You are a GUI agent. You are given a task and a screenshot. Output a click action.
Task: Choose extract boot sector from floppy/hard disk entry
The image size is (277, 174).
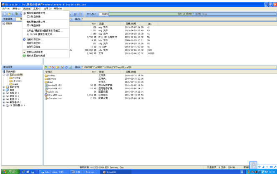pyautogui.click(x=46, y=31)
